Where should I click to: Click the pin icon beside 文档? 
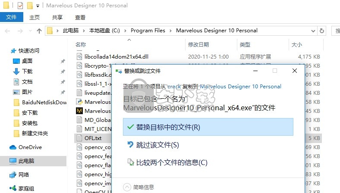63,82
